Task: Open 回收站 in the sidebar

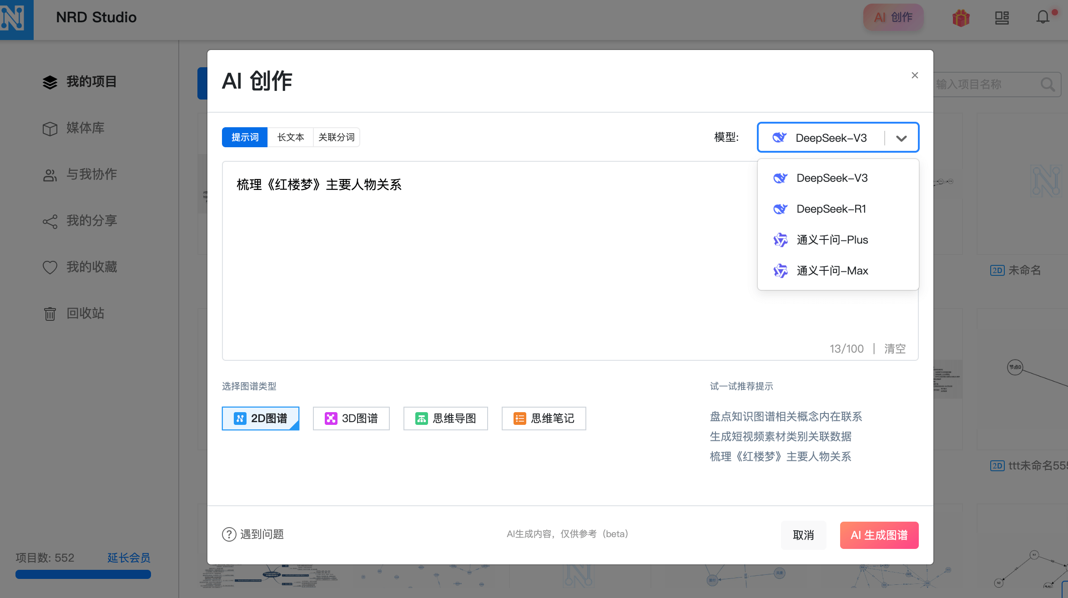Action: pyautogui.click(x=74, y=314)
